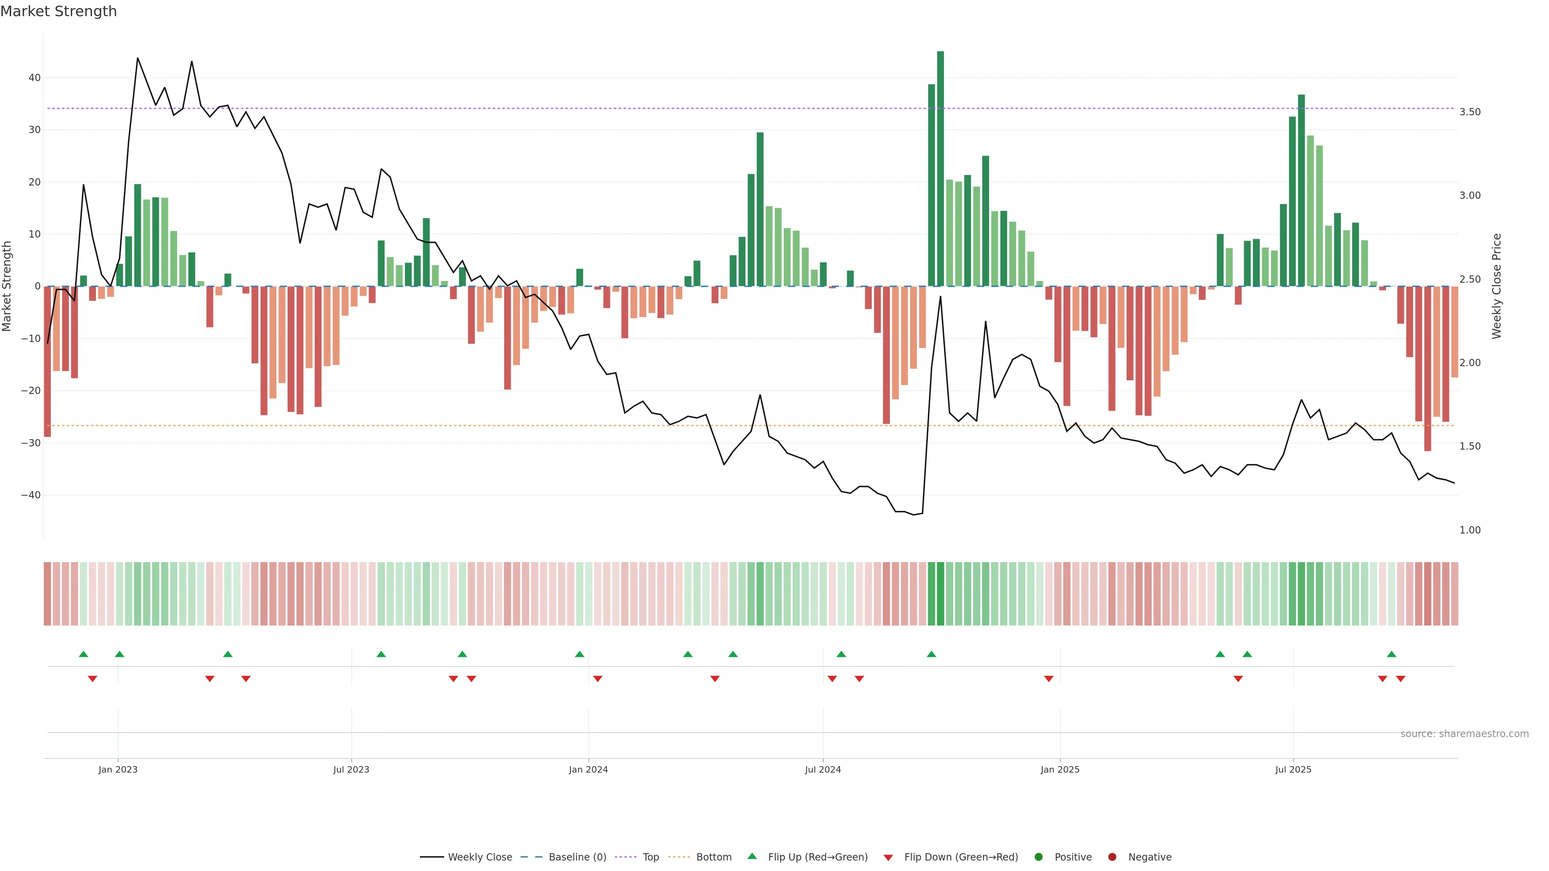Click the red Flip Down legend triangle

pos(888,857)
